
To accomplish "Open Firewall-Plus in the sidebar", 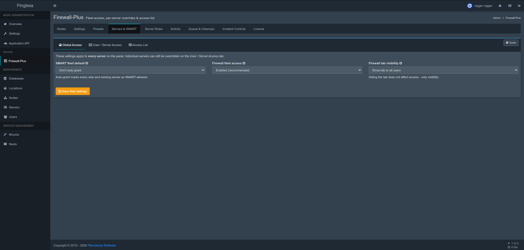I will 25,61.
